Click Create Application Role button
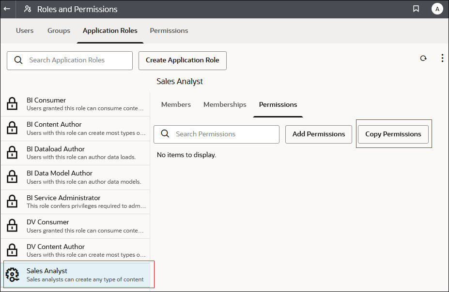449x292 pixels. click(182, 60)
